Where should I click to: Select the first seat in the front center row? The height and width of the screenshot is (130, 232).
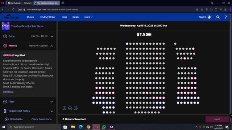pyautogui.click(x=127, y=44)
